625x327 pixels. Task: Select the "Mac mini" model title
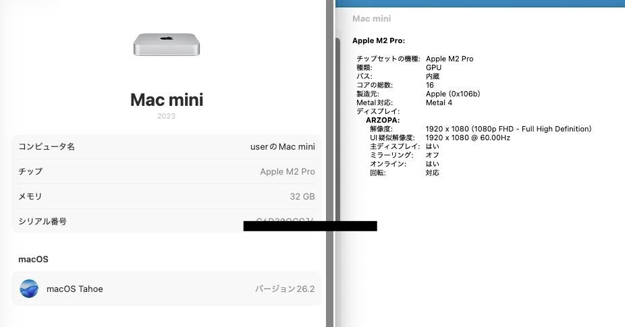coord(166,100)
